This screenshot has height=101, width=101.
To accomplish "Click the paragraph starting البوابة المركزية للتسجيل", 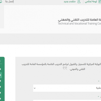I will coord(61,66).
